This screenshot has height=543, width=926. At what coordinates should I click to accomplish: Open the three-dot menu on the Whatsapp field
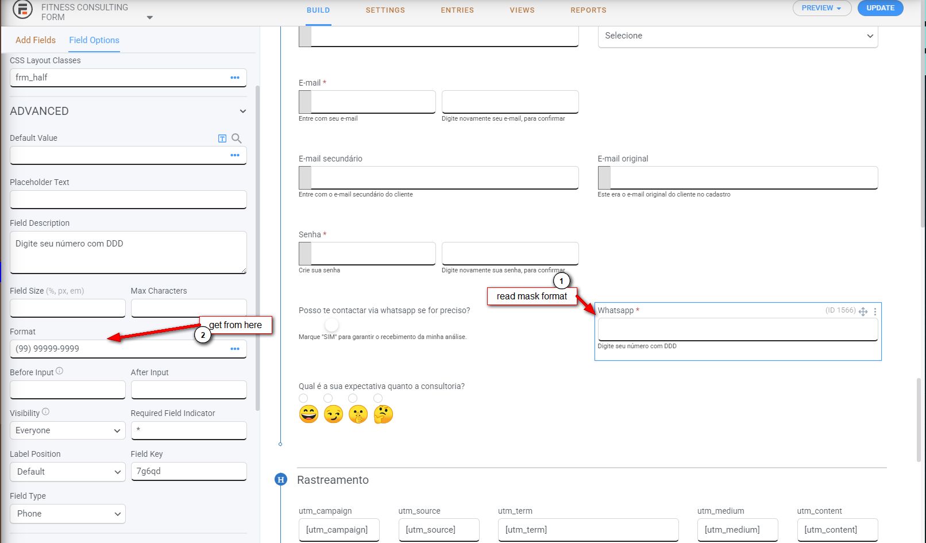(875, 311)
